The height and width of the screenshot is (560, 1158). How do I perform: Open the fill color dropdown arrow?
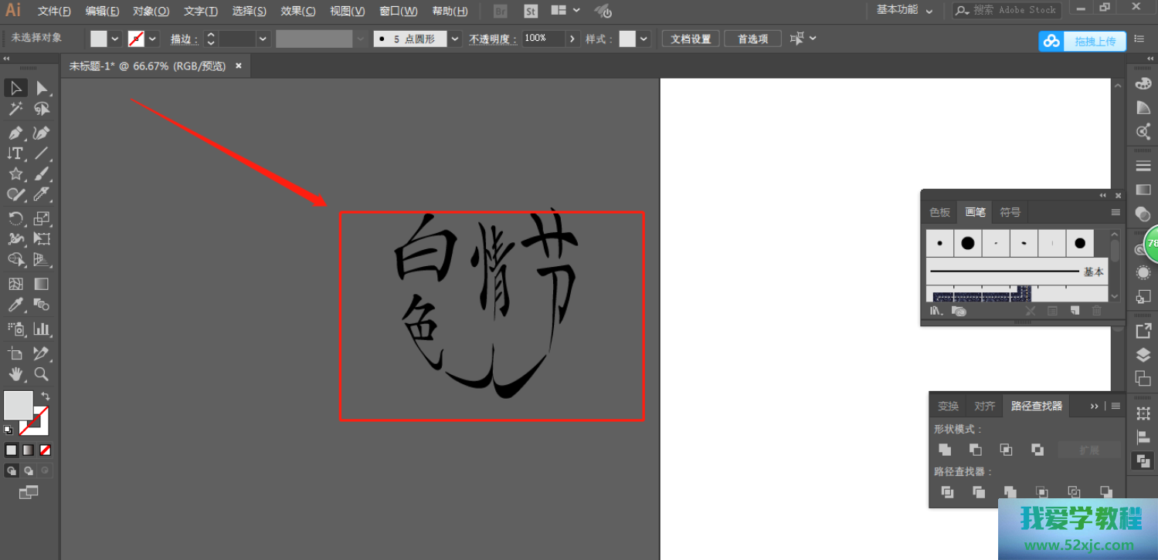pyautogui.click(x=115, y=39)
